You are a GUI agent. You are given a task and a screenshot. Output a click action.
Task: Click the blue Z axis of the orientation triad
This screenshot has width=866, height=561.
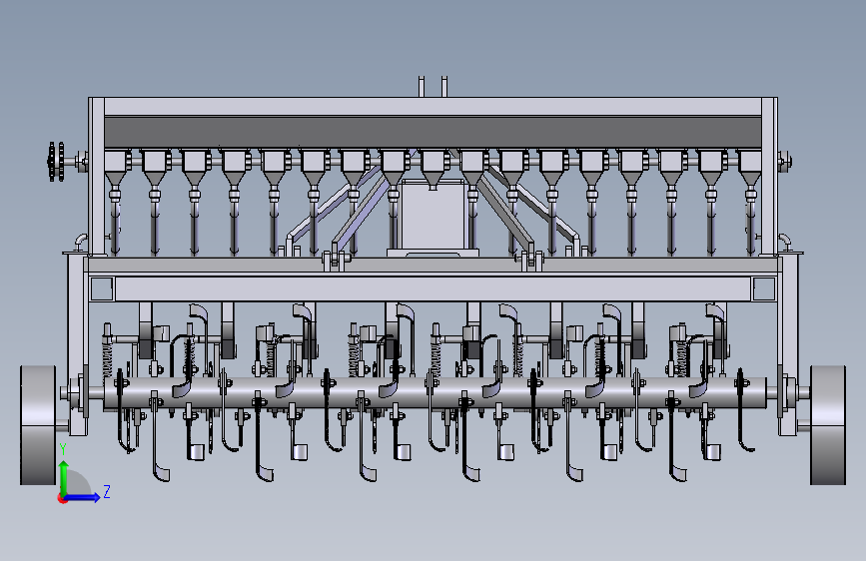tap(83, 497)
